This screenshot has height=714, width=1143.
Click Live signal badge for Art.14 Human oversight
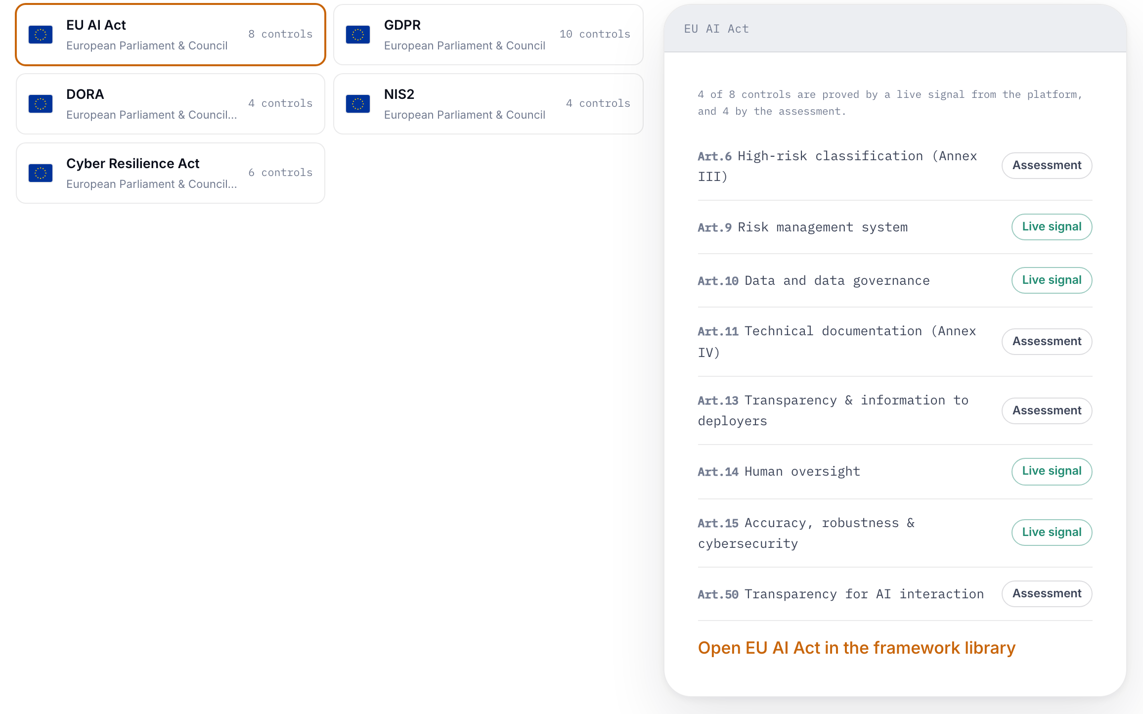pyautogui.click(x=1052, y=471)
